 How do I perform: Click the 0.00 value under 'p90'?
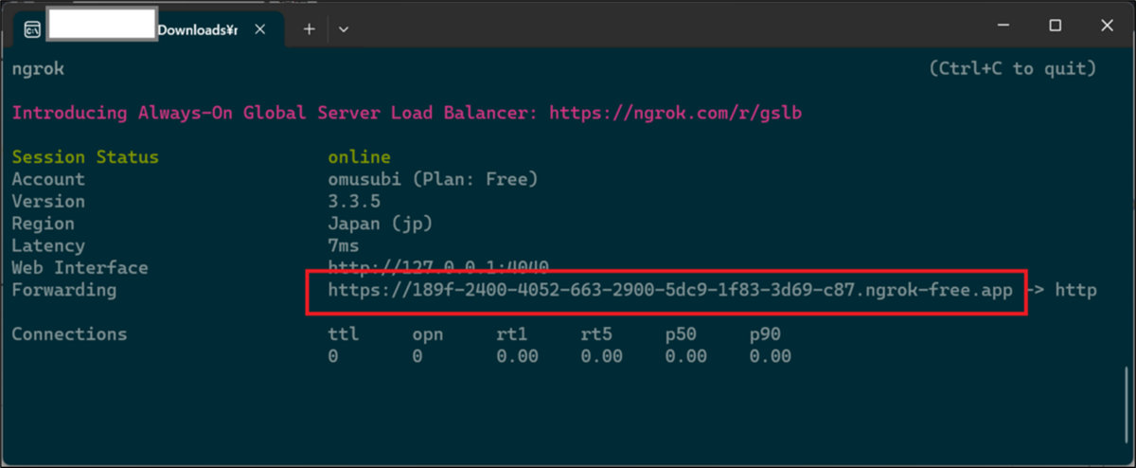771,356
